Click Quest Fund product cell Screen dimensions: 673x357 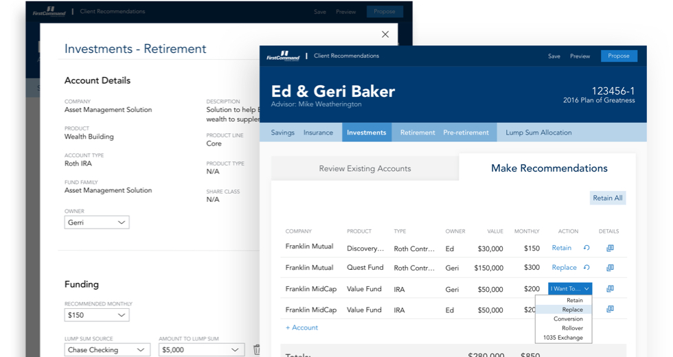tap(365, 267)
